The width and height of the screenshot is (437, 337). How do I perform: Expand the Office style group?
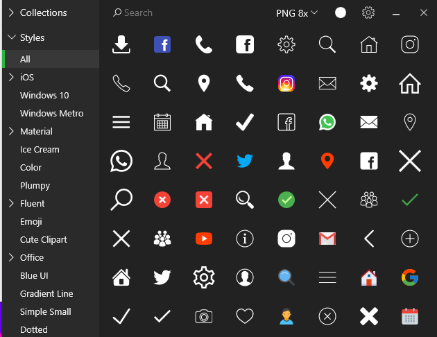[x=11, y=257]
